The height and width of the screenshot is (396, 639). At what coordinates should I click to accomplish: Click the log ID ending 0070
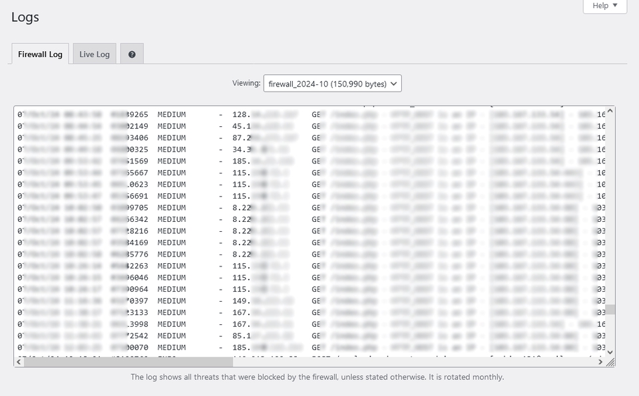coord(130,347)
